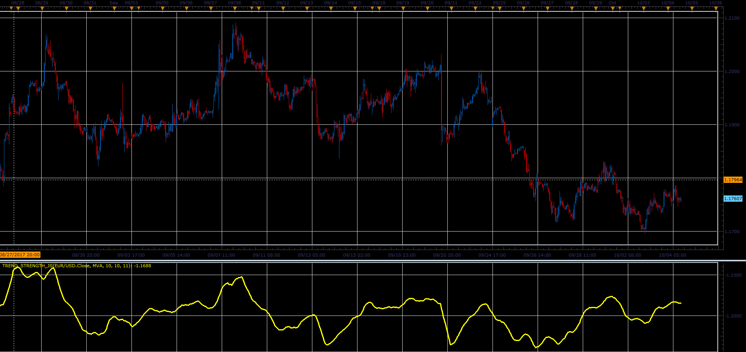
Task: Select the orange triangle under 09/15
Action: (x=355, y=8)
